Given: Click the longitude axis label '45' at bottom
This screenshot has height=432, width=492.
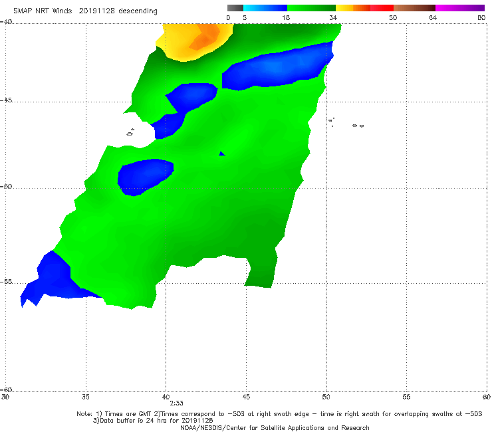Looking at the screenshot, I should [x=246, y=397].
